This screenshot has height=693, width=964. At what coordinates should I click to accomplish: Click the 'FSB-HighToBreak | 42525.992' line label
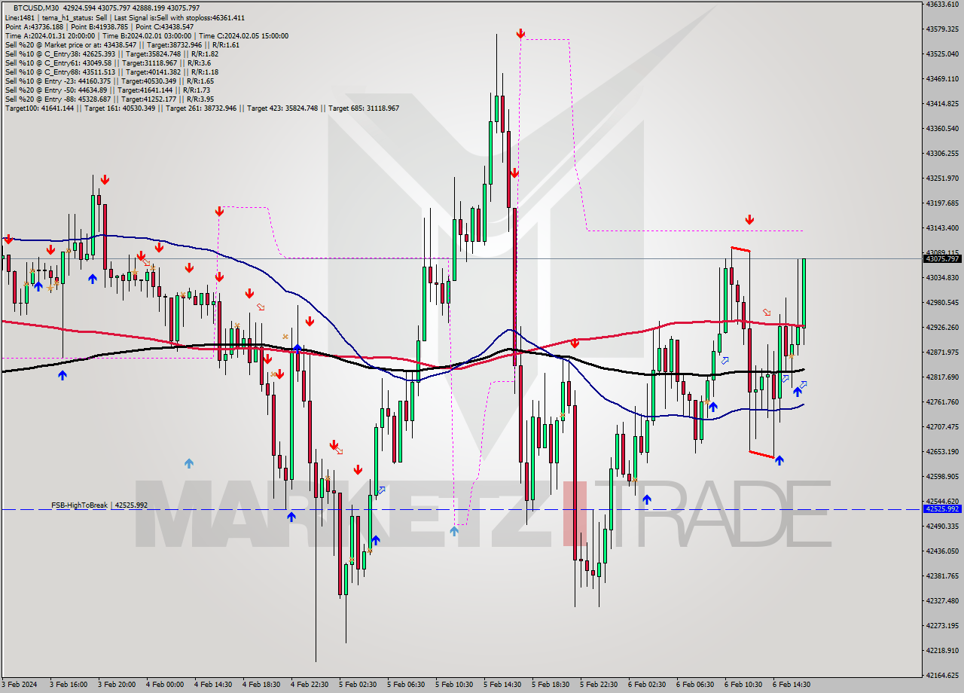pyautogui.click(x=99, y=505)
